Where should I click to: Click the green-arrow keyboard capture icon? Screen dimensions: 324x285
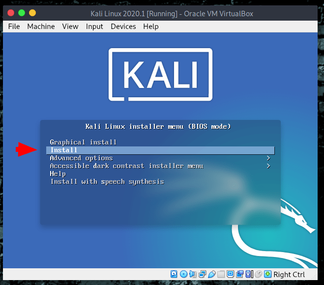268,274
